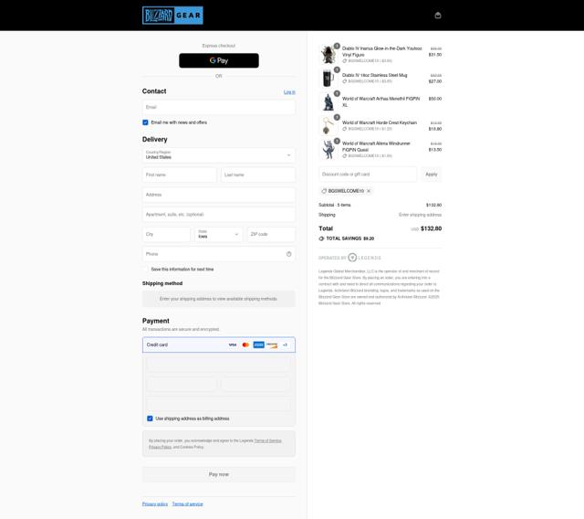Click the Diablo IV Stainless Steel Mug thumbnail
The image size is (584, 519).
point(328,79)
